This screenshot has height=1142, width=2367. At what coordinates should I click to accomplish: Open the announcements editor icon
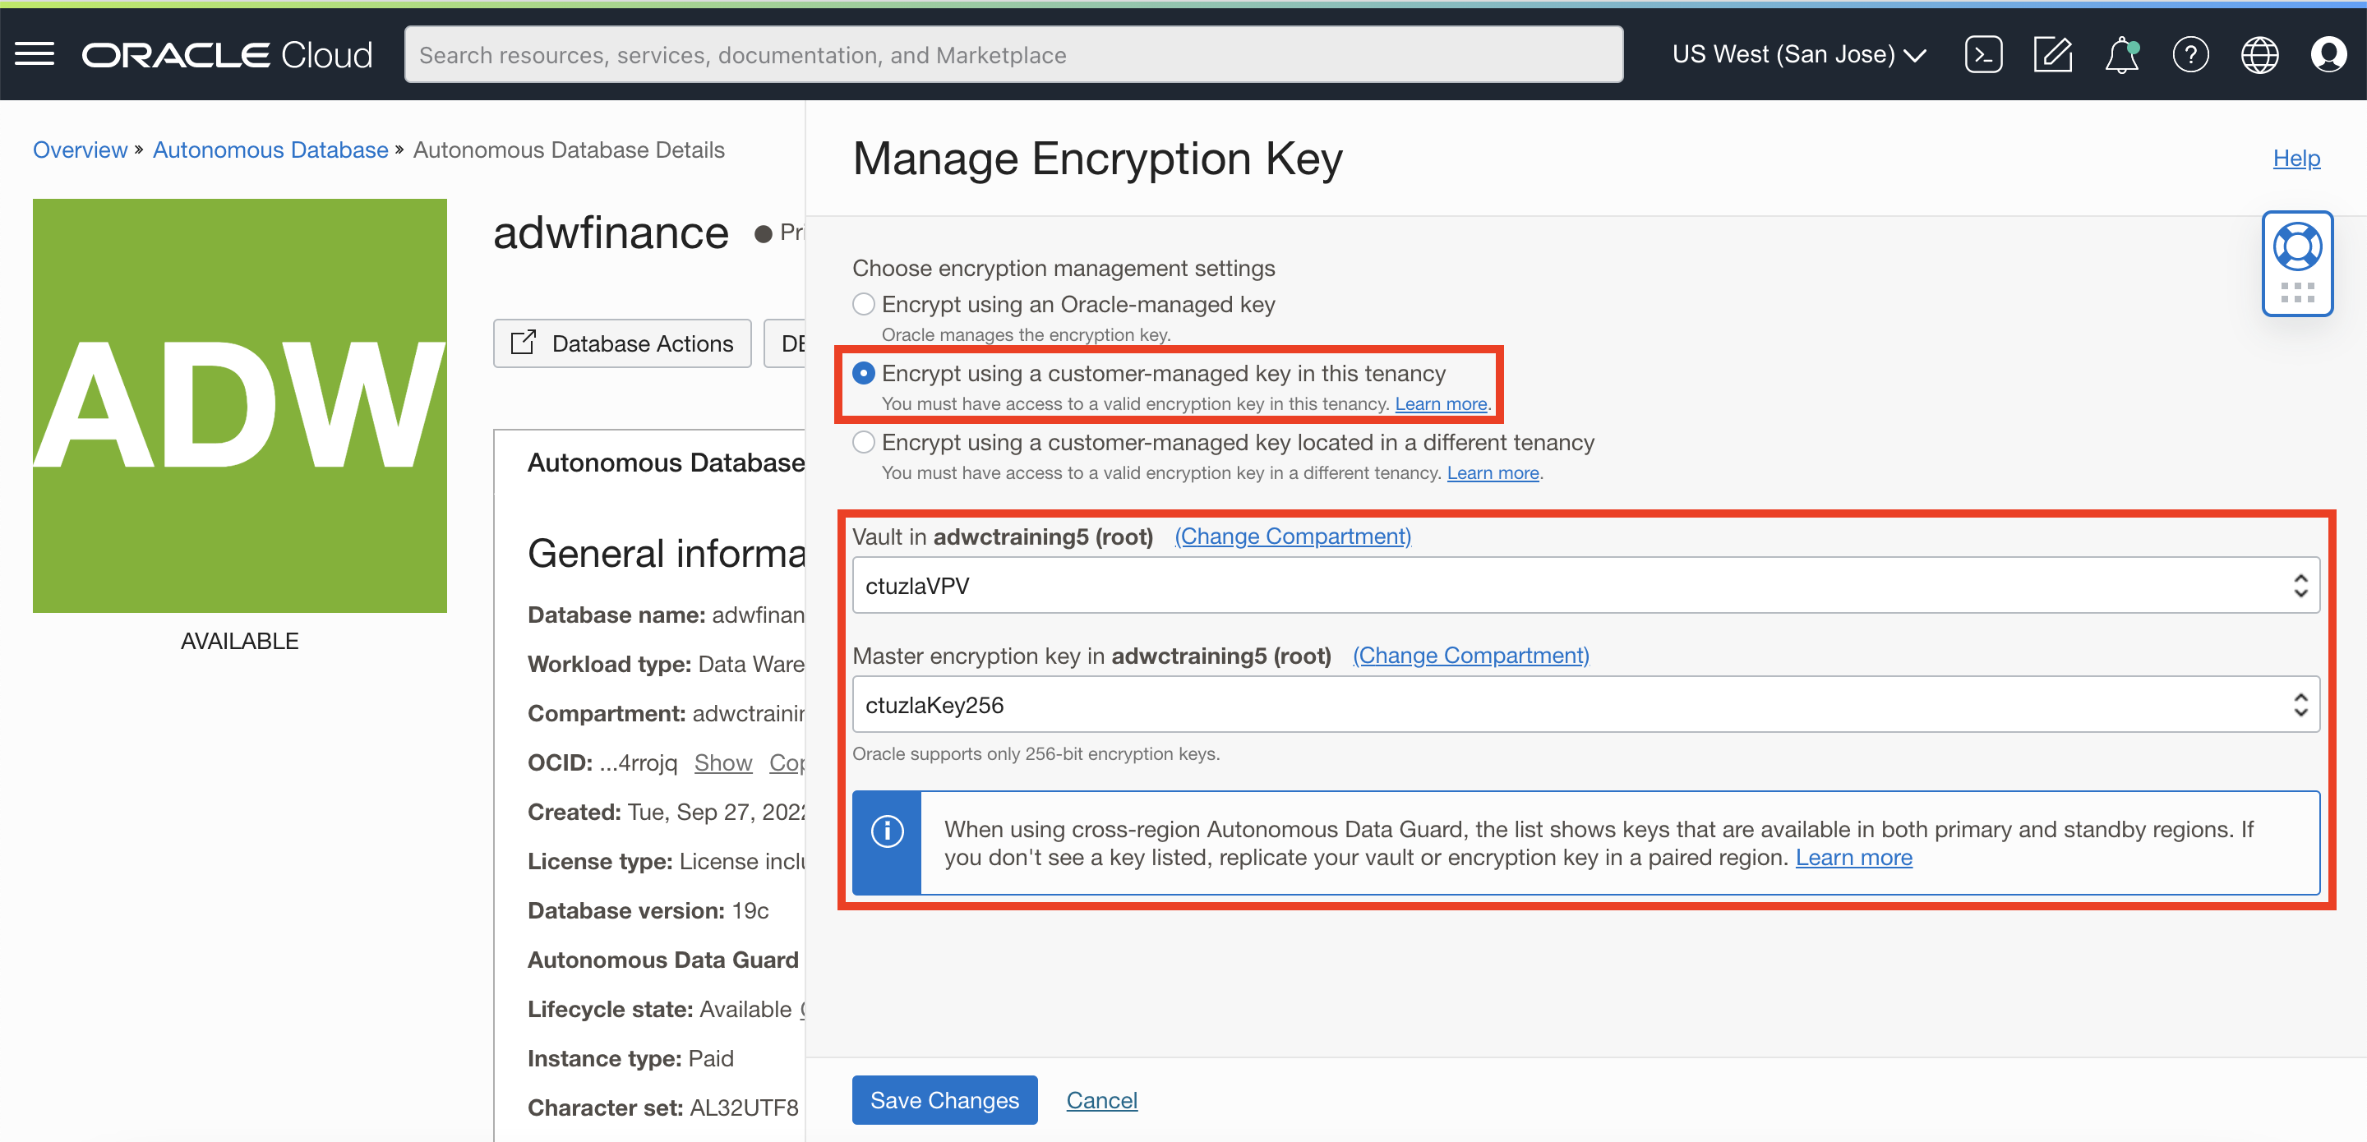click(2052, 54)
